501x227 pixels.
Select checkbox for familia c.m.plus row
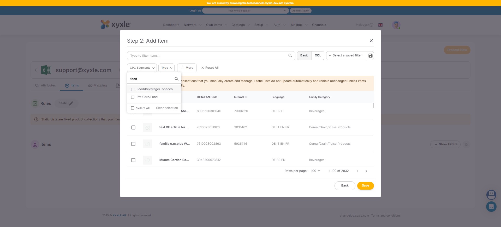(133, 144)
